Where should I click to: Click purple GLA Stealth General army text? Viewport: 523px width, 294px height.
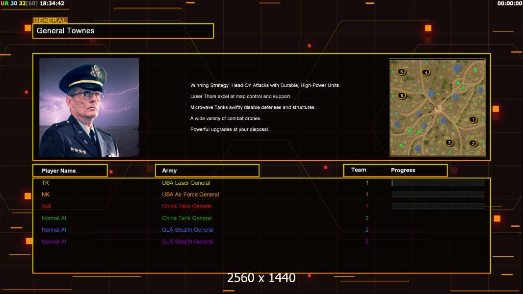pos(188,242)
